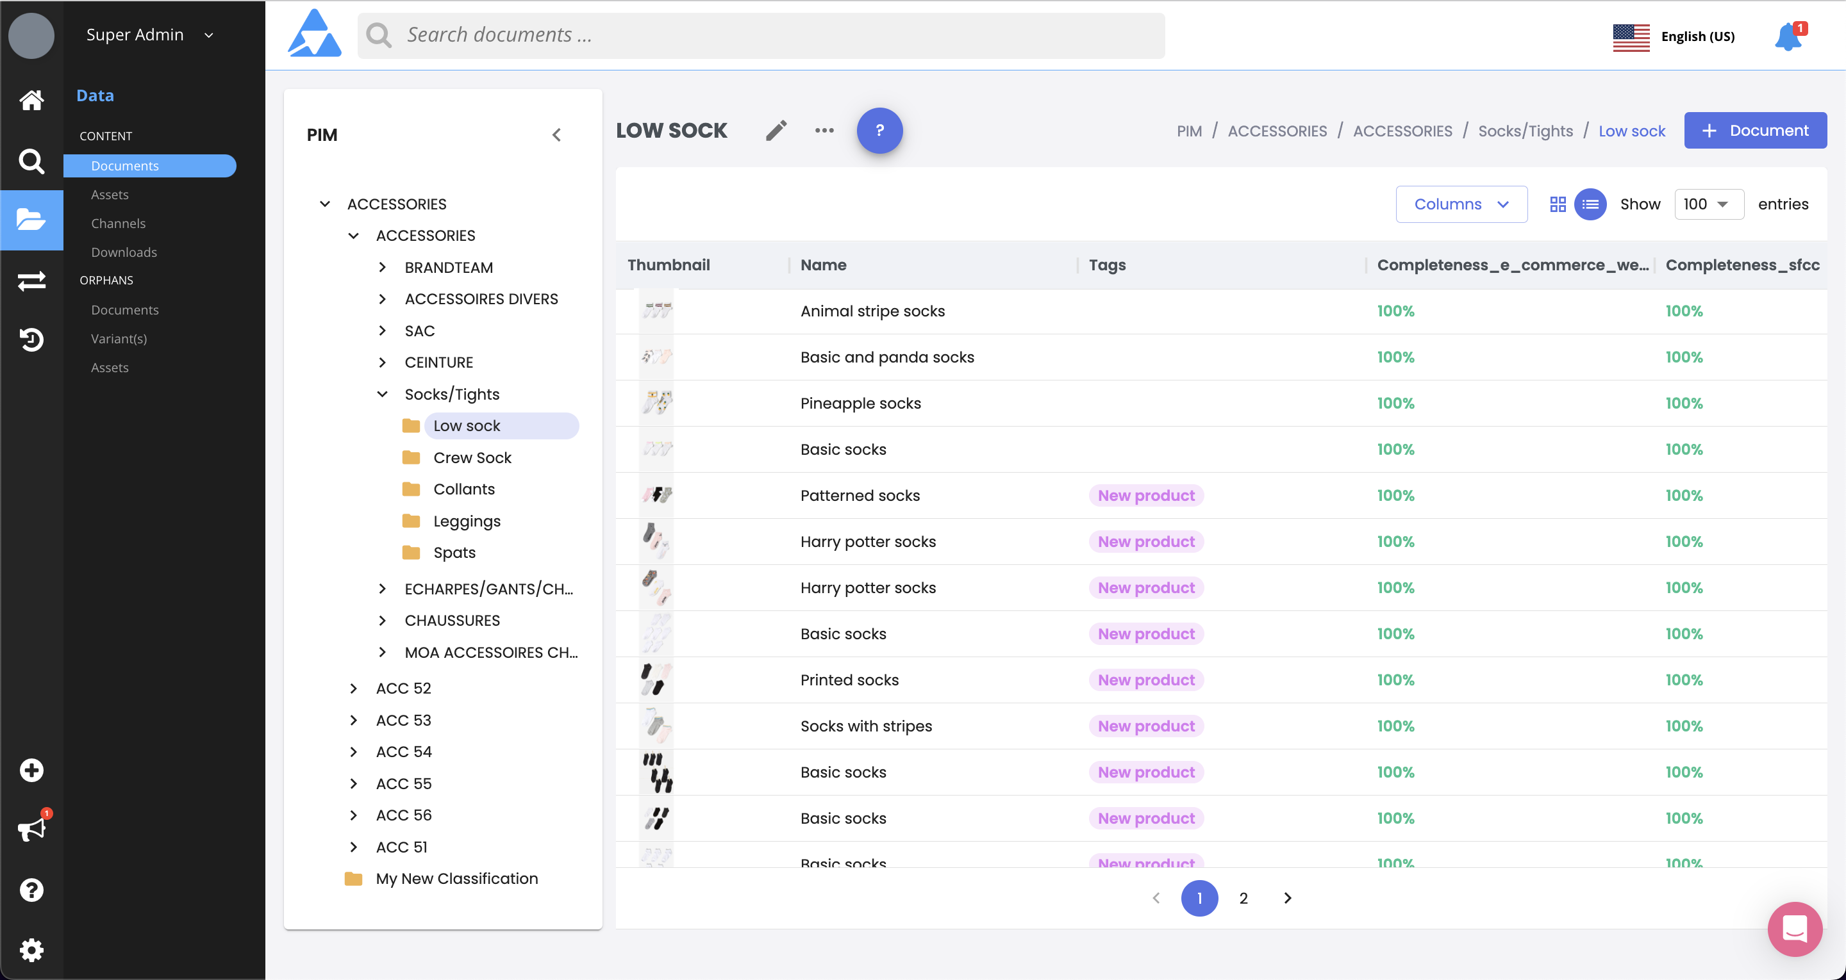Click the pencil edit icon next to LOW SOCK
The height and width of the screenshot is (980, 1846).
(x=776, y=131)
